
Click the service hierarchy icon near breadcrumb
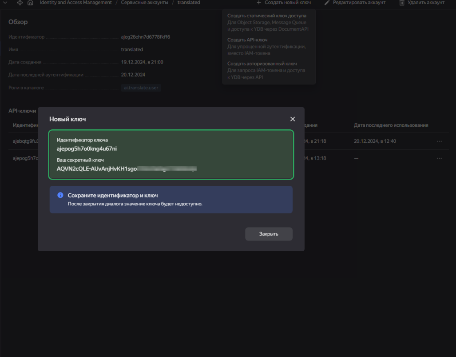coord(20,3)
